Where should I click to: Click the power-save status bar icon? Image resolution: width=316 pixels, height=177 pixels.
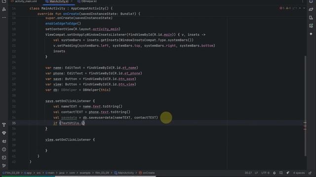(x=275, y=173)
